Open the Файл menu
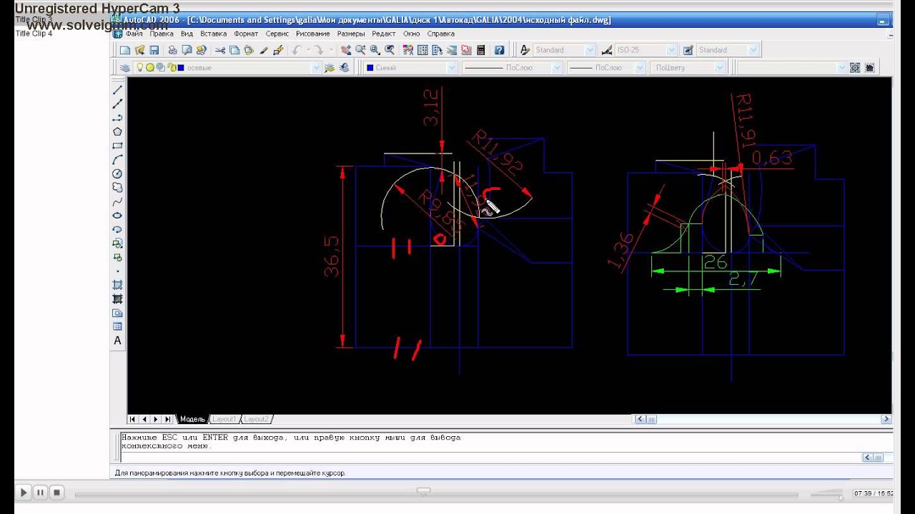The image size is (915, 514). pos(134,34)
